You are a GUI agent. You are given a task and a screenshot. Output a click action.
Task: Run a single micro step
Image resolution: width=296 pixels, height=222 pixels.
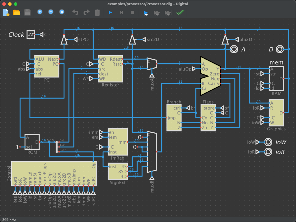pyautogui.click(x=121, y=12)
